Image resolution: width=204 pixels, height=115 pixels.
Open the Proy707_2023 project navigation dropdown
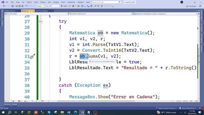click(36, 14)
